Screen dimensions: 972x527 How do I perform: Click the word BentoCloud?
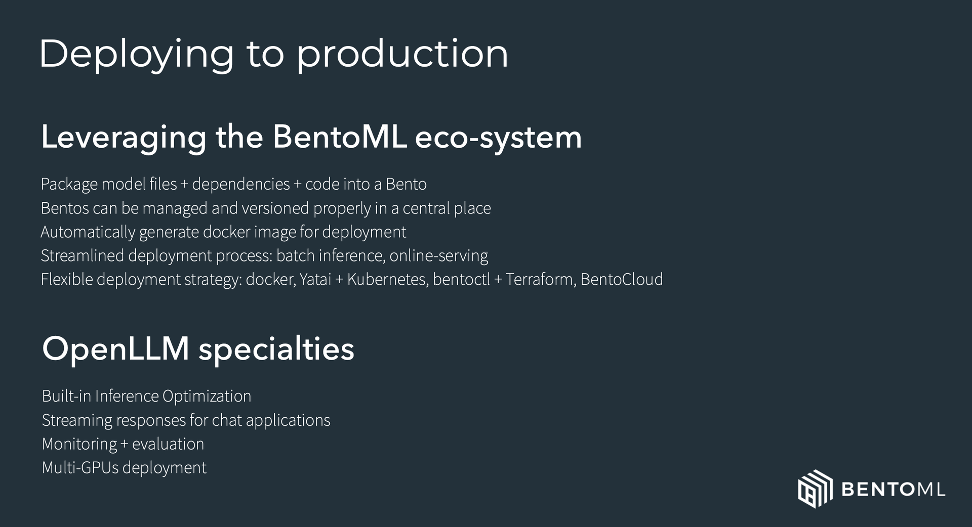[622, 279]
